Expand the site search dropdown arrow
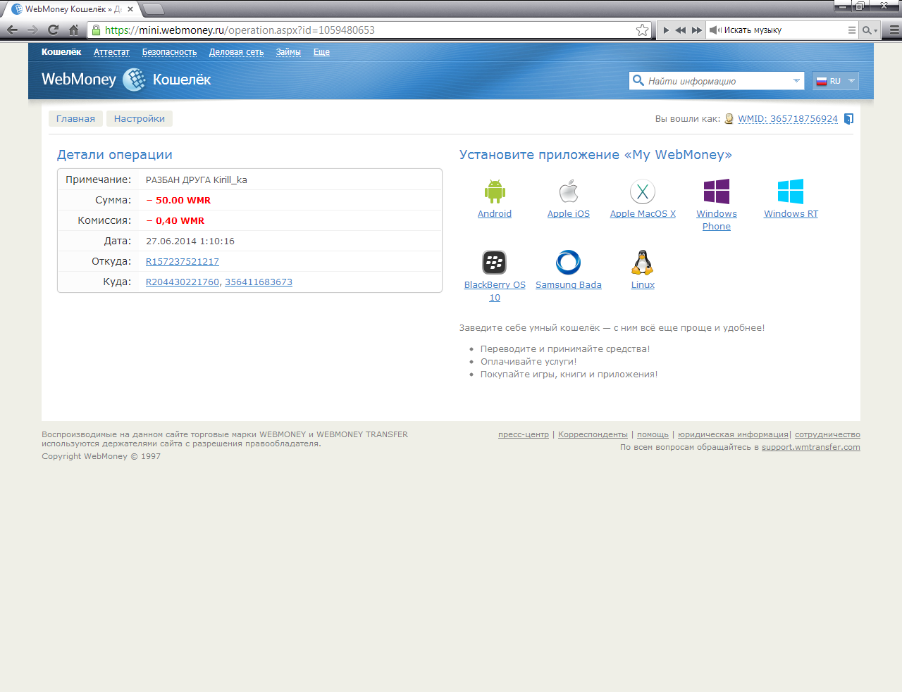902x692 pixels. point(796,81)
